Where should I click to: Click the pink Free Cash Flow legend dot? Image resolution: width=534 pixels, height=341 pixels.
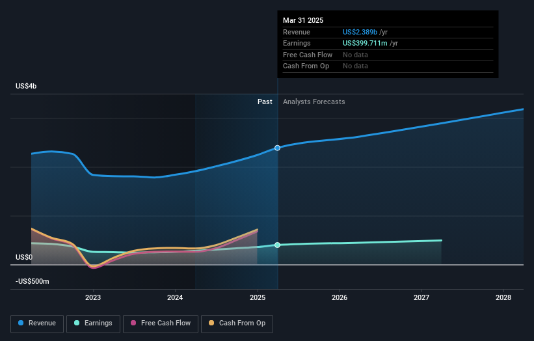point(133,323)
